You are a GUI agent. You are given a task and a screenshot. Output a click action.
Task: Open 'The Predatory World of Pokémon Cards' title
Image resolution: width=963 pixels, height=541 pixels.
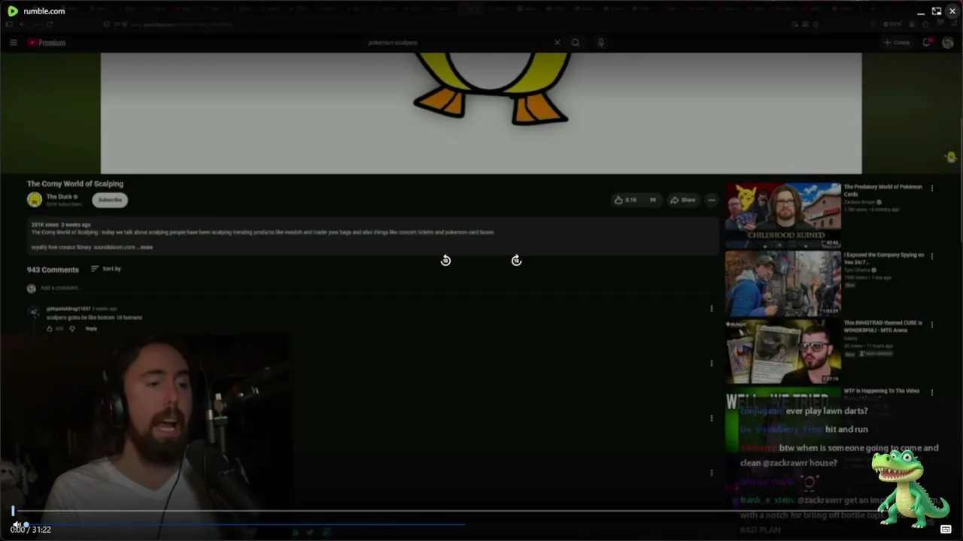coord(882,190)
